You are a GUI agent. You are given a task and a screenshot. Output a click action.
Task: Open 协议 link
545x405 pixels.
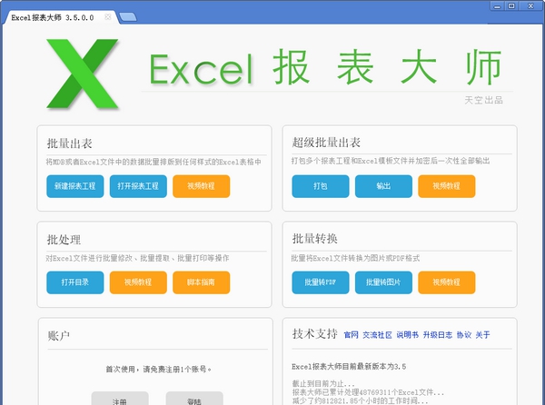(x=464, y=335)
